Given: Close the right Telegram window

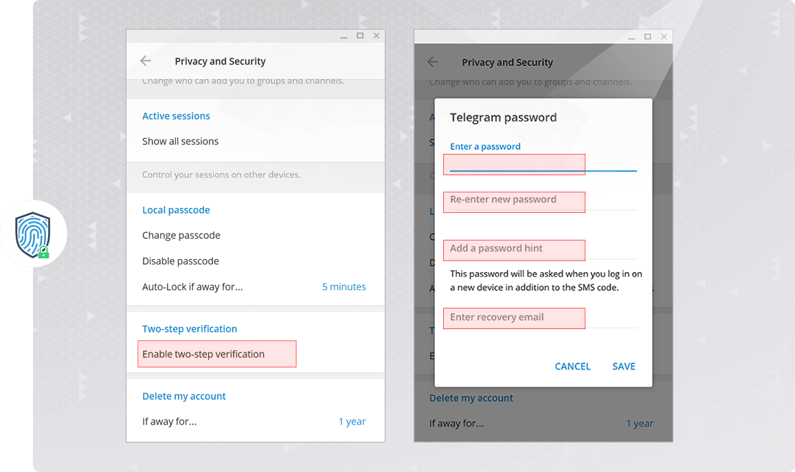Looking at the screenshot, I should [663, 36].
